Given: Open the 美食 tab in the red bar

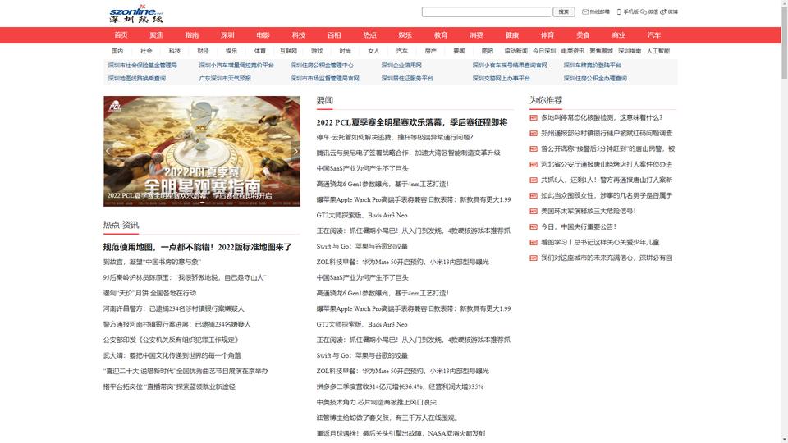Looking at the screenshot, I should (x=583, y=35).
